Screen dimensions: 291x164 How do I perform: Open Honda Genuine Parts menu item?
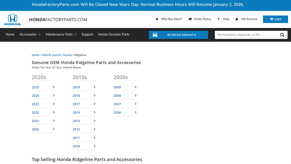pos(113,34)
